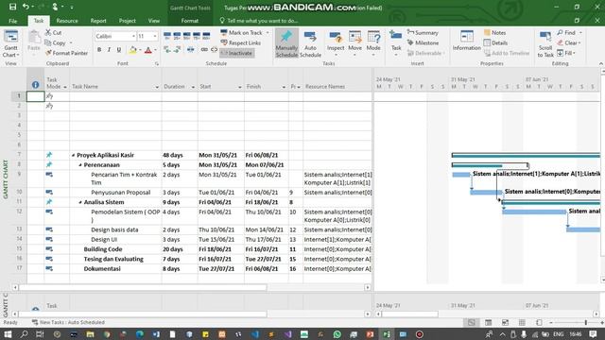Screen dimensions: 605x340
Task: Collapse the Analisa Sistem summary task
Action: point(80,202)
